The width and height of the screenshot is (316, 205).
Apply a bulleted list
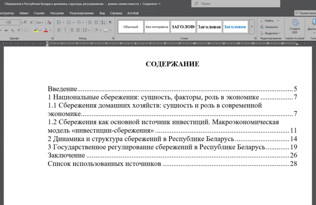click(59, 22)
